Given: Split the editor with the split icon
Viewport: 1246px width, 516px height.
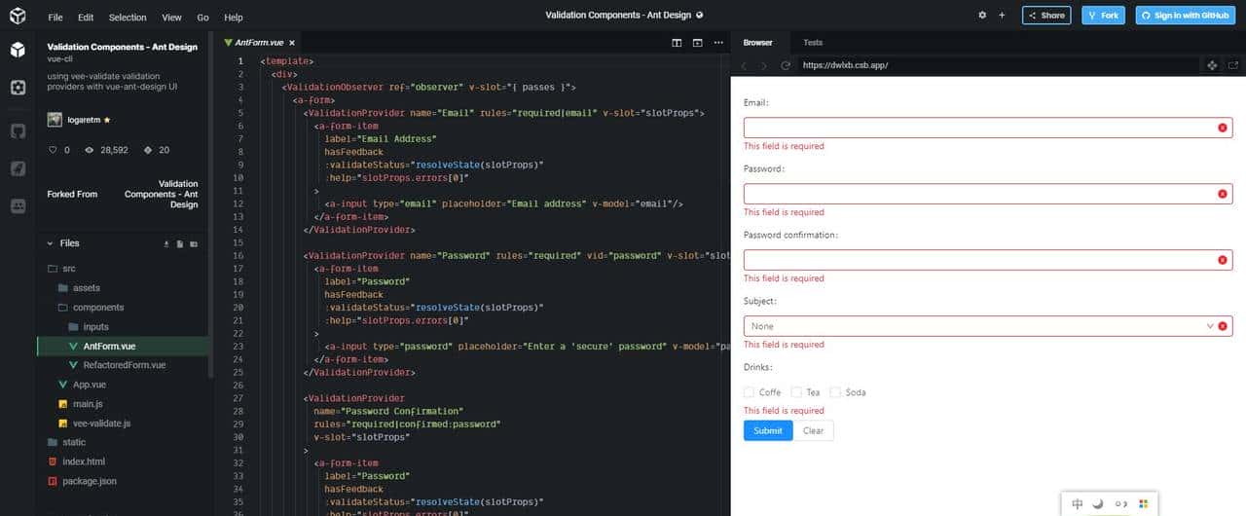Looking at the screenshot, I should [678, 43].
